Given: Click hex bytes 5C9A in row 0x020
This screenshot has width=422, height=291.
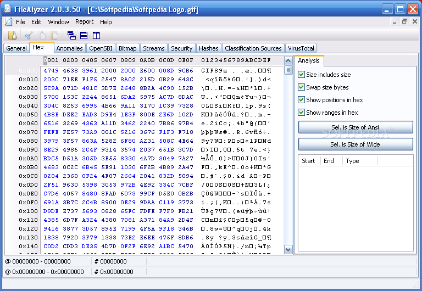Looking at the screenshot, I should [51, 88].
